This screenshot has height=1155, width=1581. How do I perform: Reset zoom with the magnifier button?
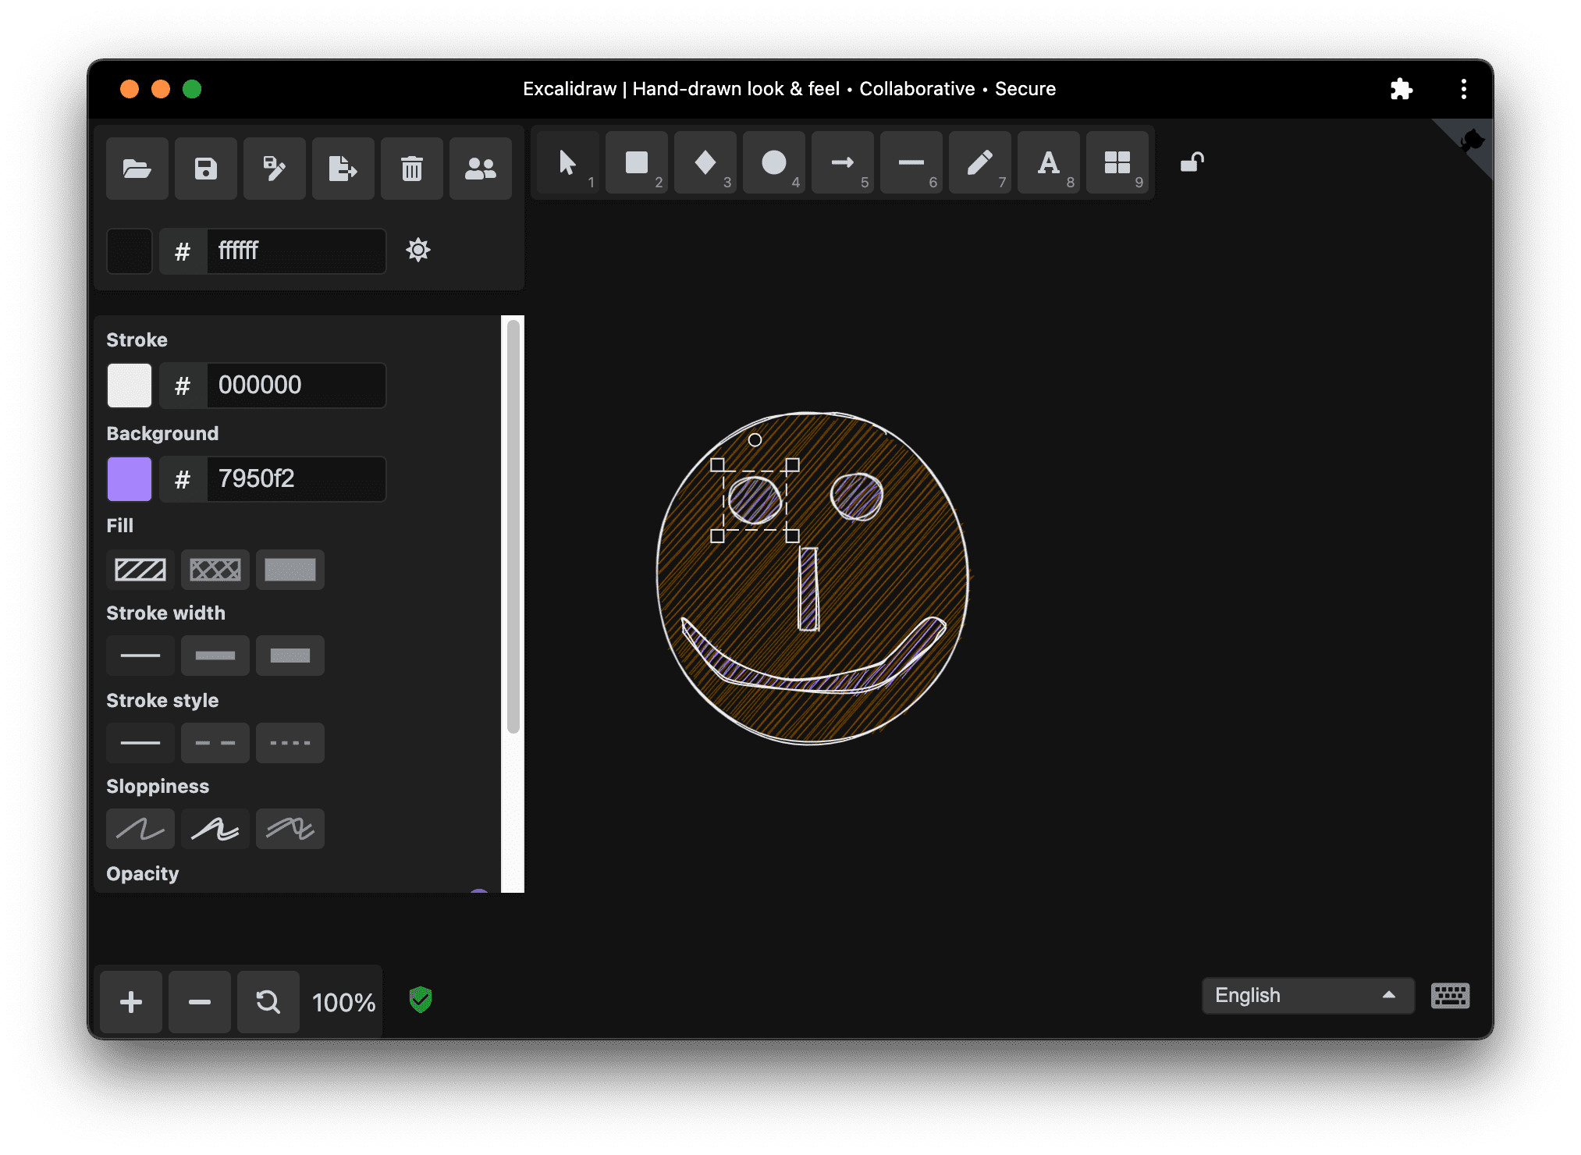(x=268, y=1002)
